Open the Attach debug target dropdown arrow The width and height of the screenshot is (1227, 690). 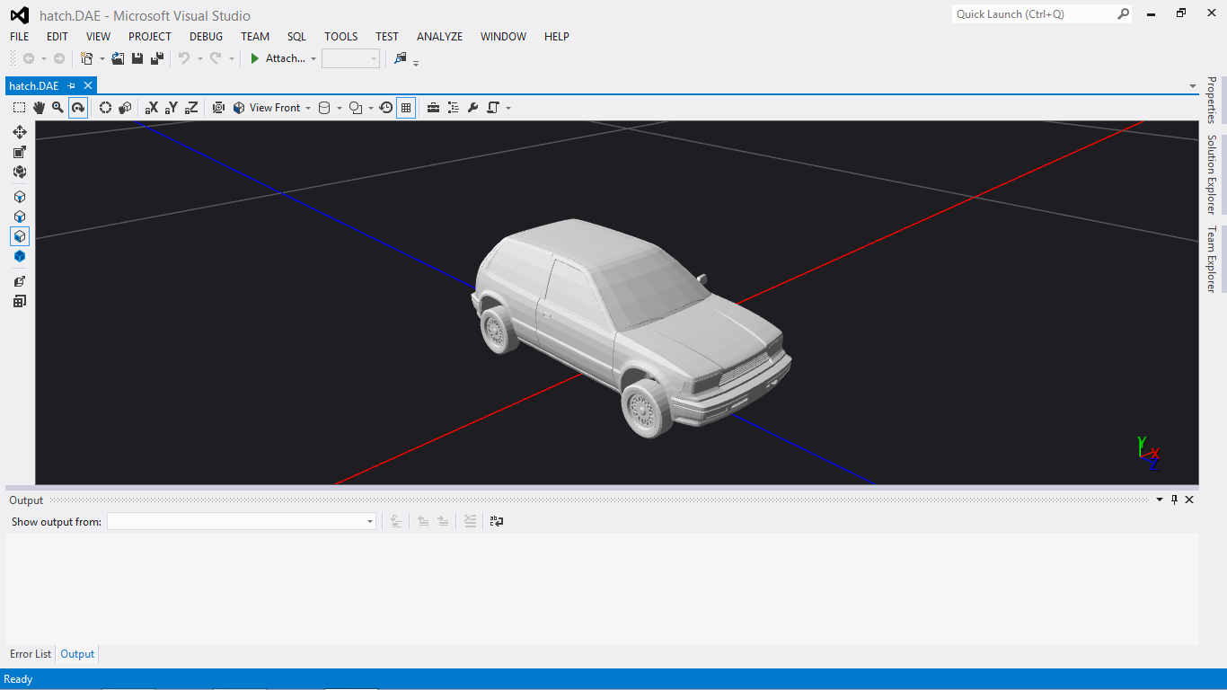(x=313, y=58)
